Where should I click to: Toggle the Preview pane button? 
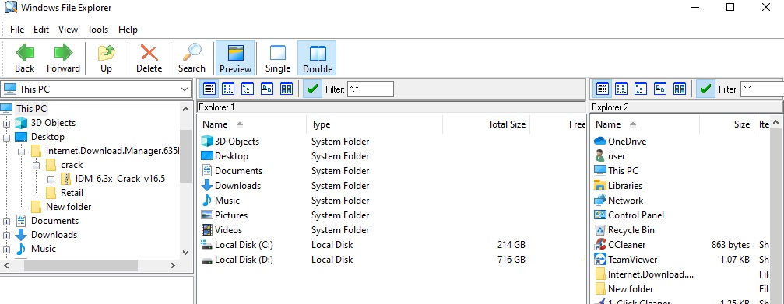click(x=235, y=58)
